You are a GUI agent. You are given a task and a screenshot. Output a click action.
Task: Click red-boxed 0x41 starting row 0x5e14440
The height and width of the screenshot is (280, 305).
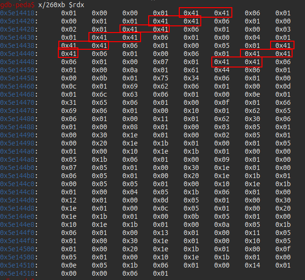coord(68,54)
